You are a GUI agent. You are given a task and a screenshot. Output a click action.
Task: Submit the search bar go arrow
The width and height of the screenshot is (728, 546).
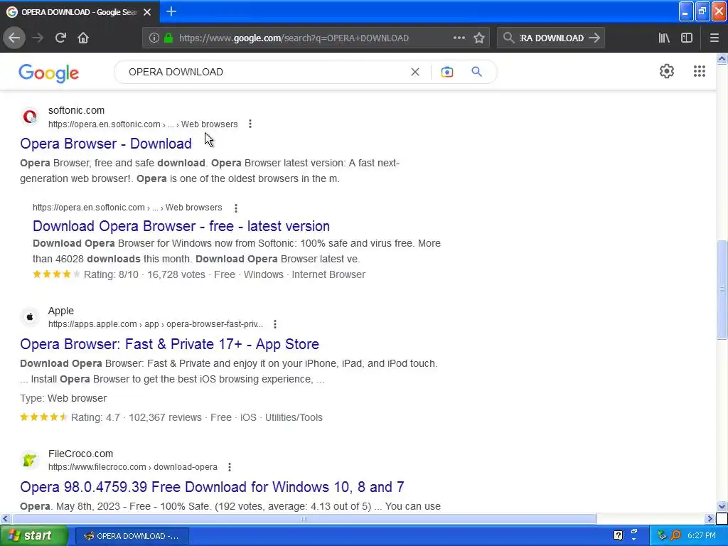594,38
